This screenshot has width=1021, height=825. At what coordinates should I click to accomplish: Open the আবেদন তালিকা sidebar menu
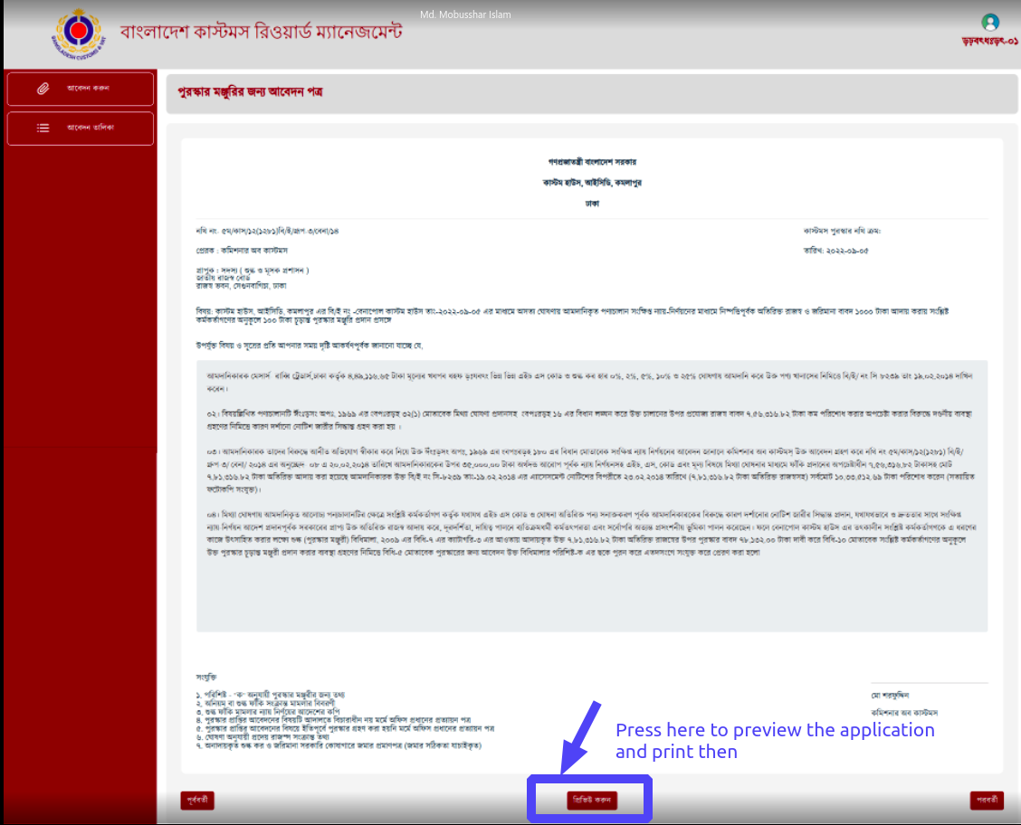click(80, 128)
